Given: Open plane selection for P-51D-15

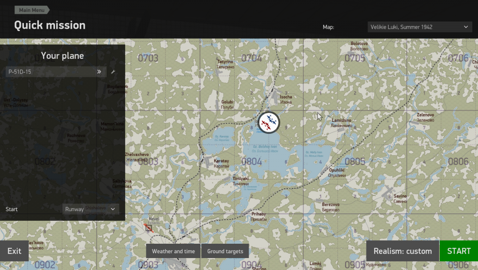Looking at the screenshot, I should pyautogui.click(x=99, y=72).
